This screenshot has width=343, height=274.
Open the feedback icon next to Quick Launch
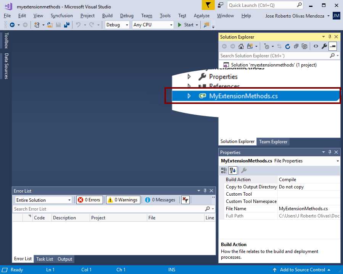tap(221, 5)
